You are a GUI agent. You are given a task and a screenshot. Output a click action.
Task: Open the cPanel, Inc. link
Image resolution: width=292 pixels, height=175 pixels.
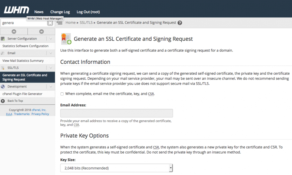(x=39, y=110)
